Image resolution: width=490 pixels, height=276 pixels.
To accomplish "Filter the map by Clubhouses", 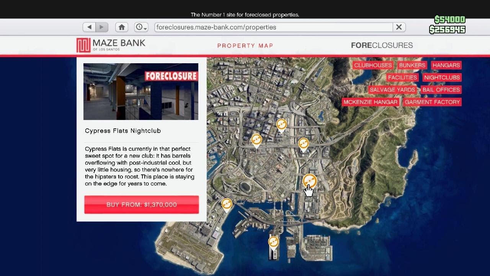I will coord(373,65).
